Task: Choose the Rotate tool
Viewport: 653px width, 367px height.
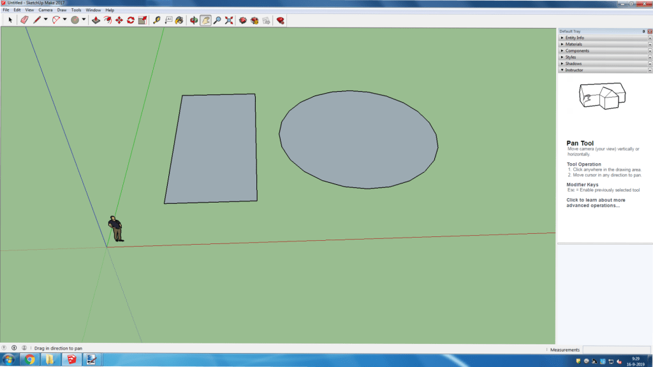Action: click(130, 20)
